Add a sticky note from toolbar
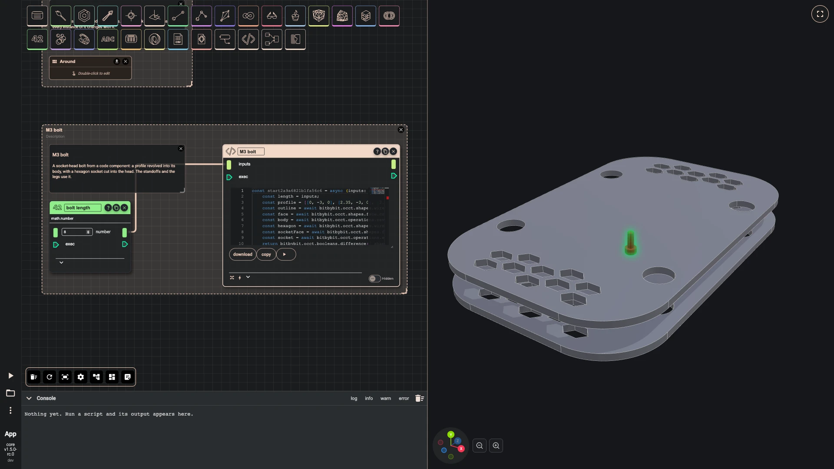834x469 pixels. [128, 377]
